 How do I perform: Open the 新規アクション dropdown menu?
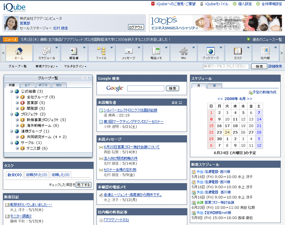[47, 66]
